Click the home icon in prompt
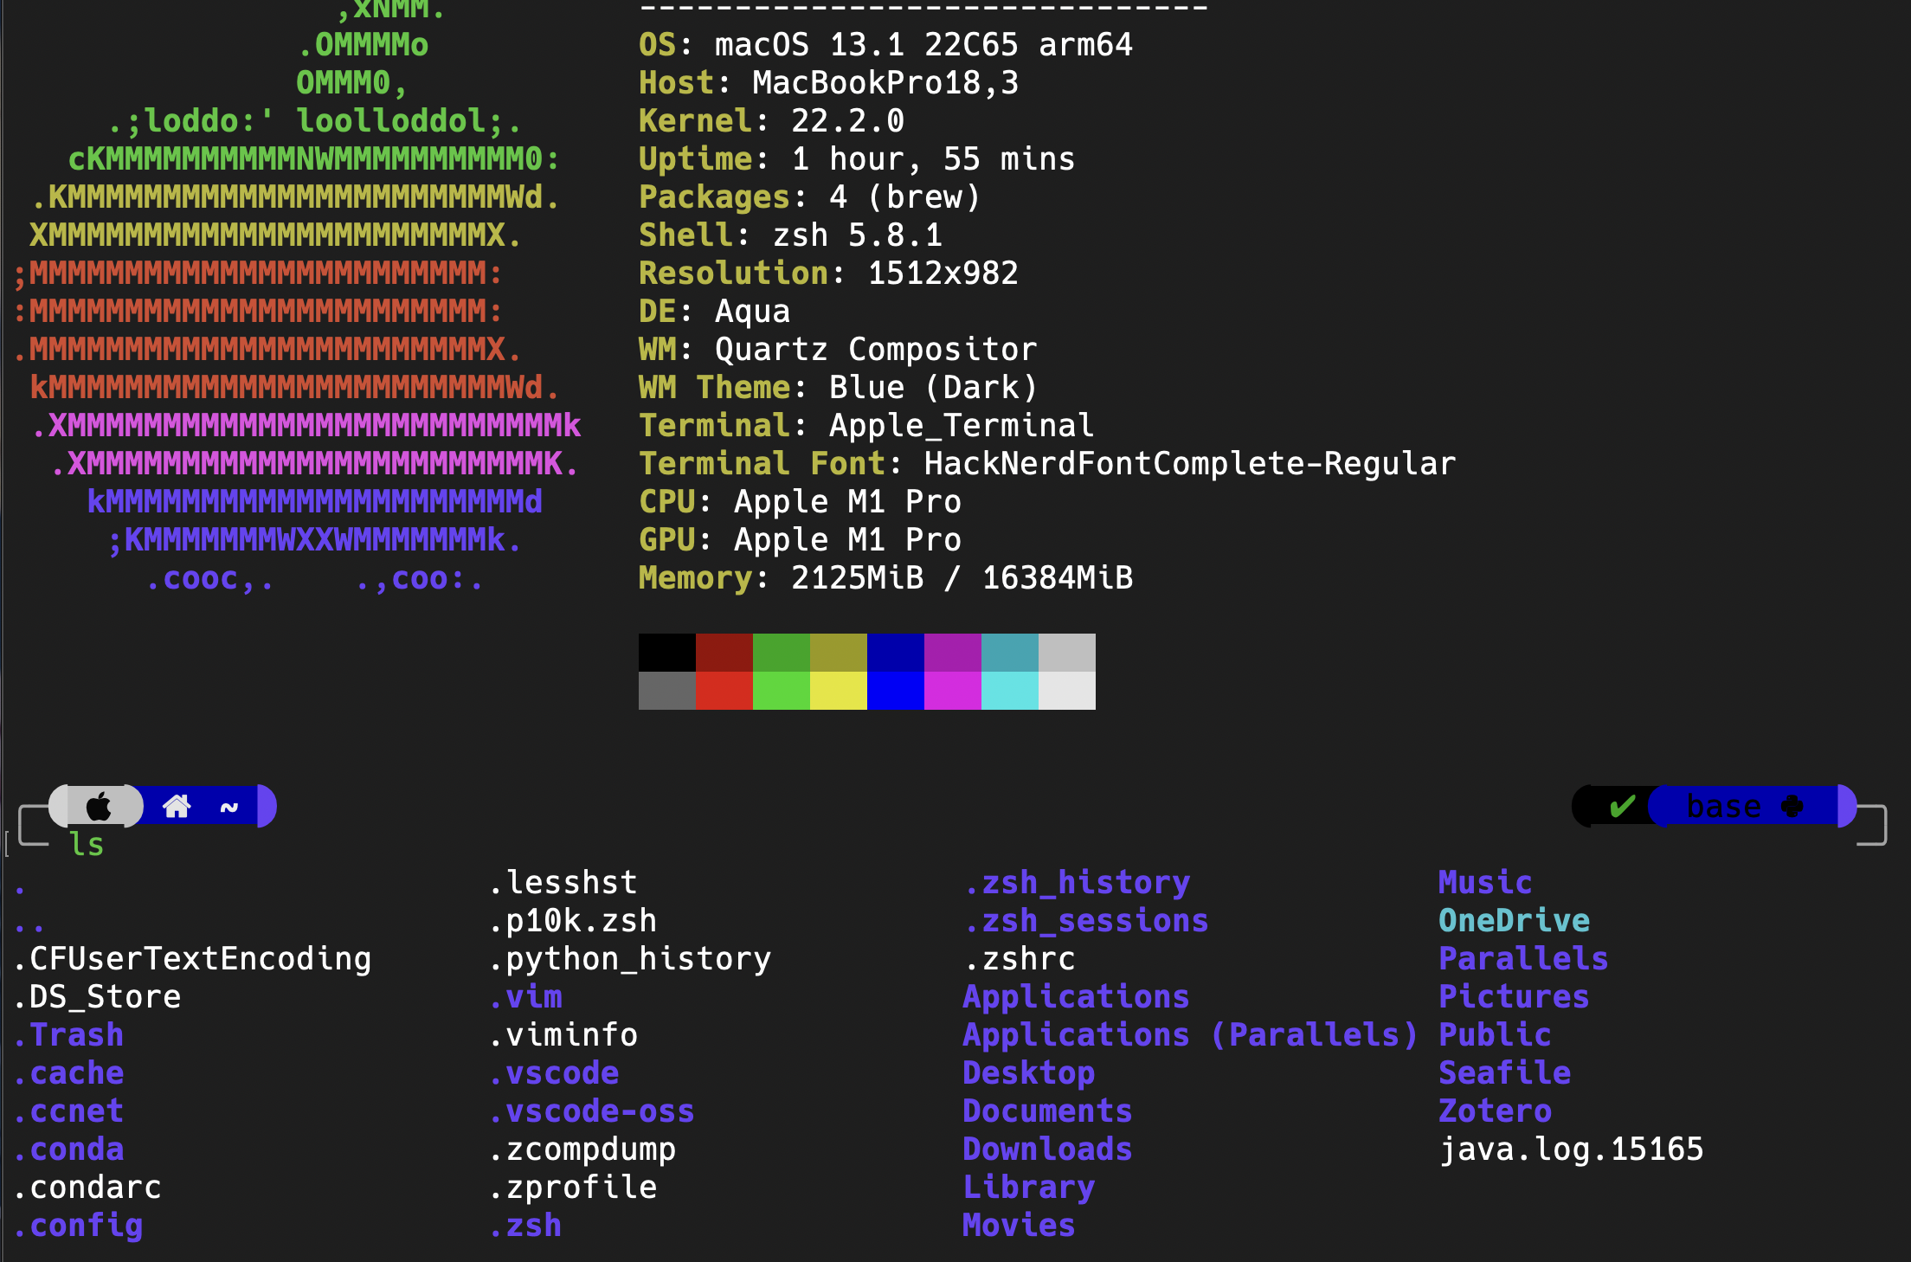The width and height of the screenshot is (1911, 1262). pos(177,807)
